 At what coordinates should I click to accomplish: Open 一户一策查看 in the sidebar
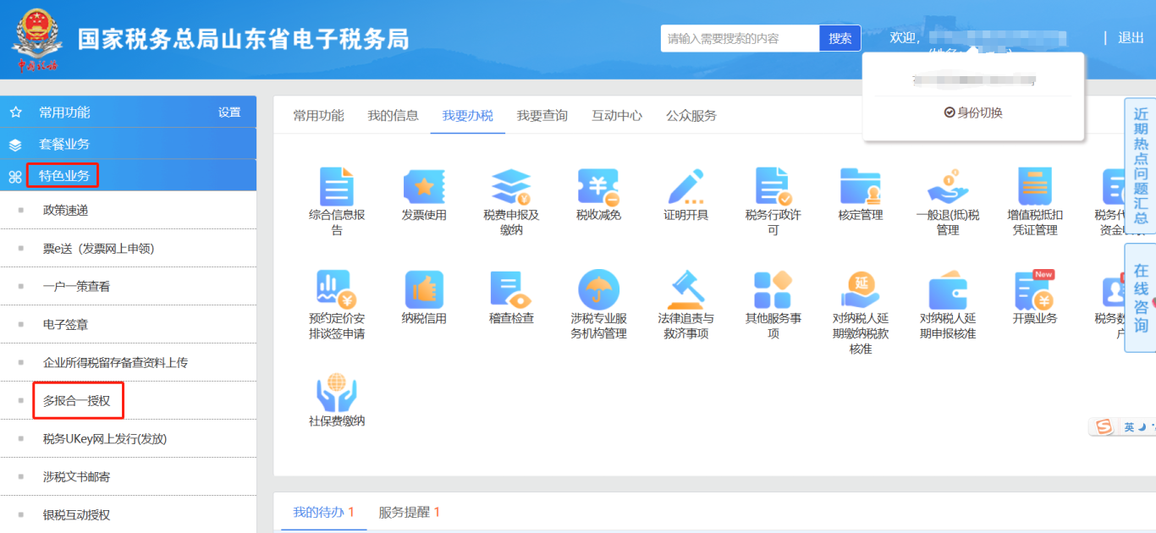pyautogui.click(x=76, y=286)
